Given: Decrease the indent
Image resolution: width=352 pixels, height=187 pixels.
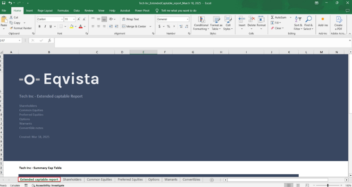Looking at the screenshot, I should [111, 26].
